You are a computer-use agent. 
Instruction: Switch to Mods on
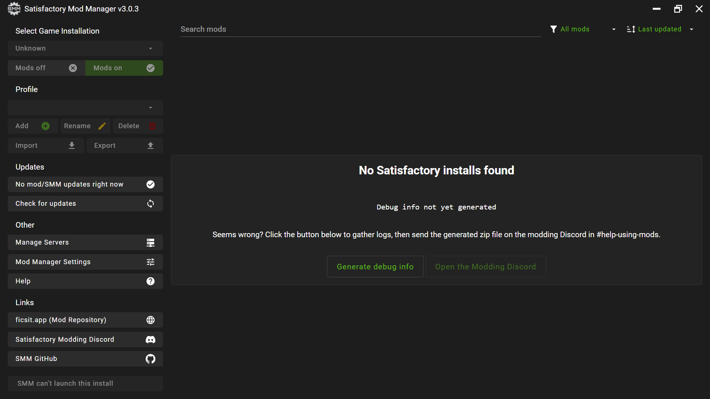tap(124, 68)
